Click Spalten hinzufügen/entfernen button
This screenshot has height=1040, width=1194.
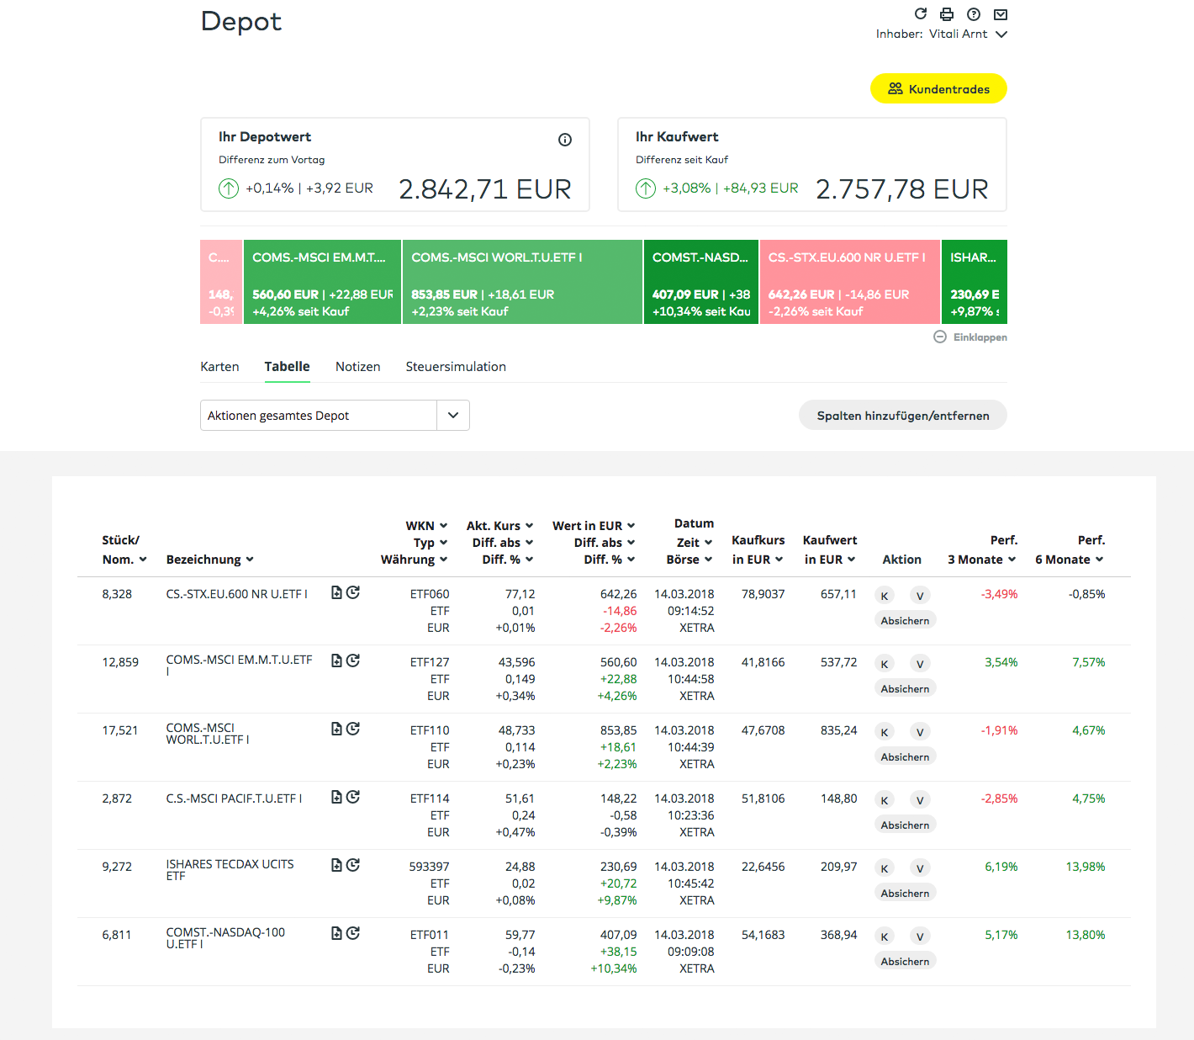(903, 415)
